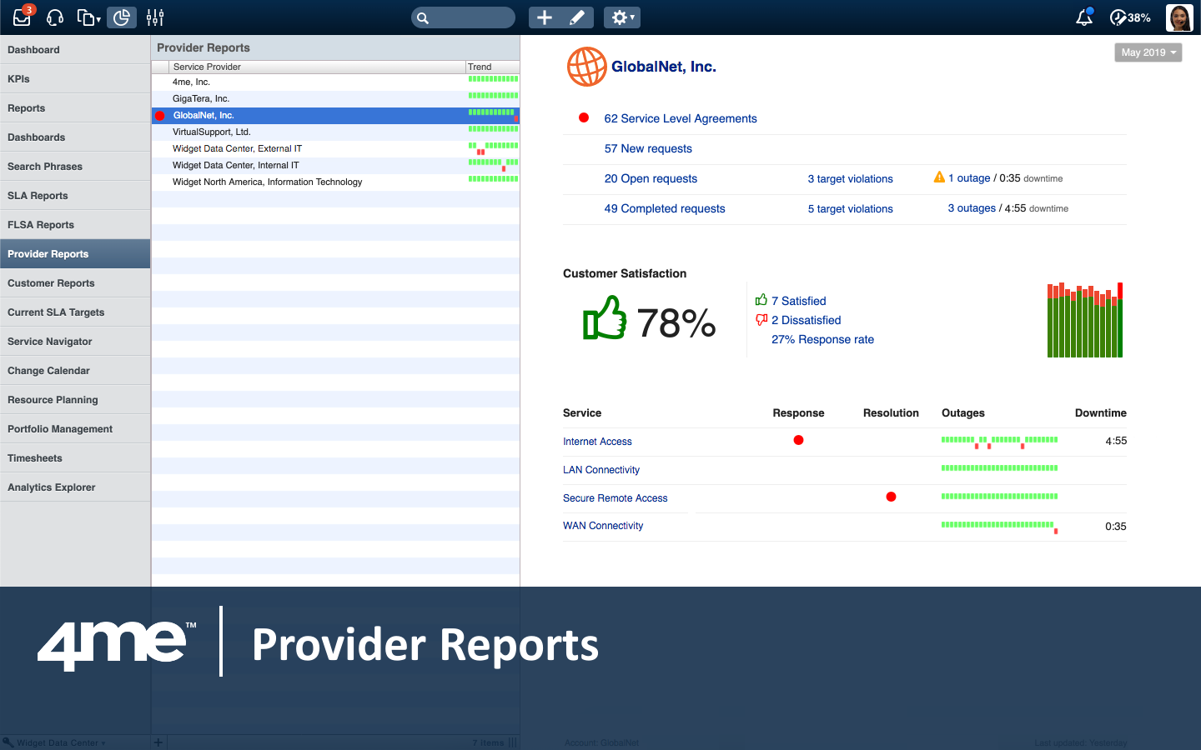The height and width of the screenshot is (750, 1201).
Task: Sort by Trend column header
Action: (x=492, y=67)
